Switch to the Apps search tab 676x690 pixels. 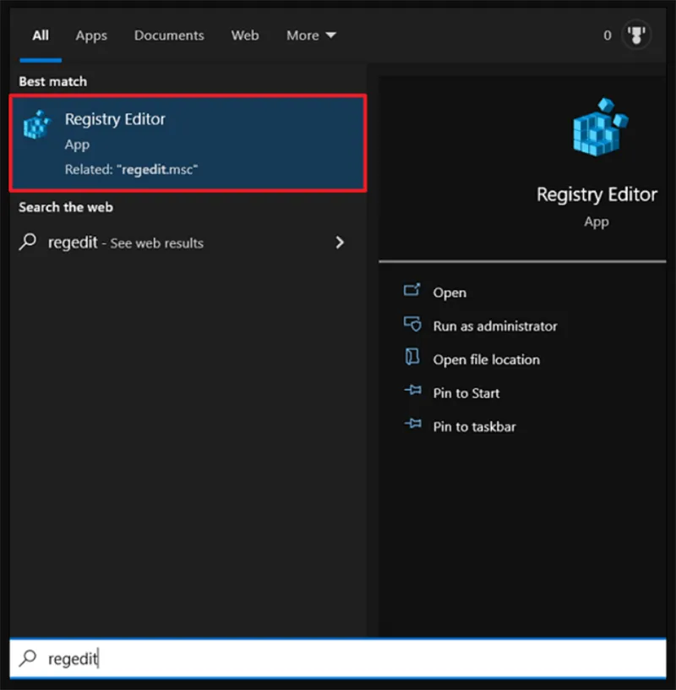(x=91, y=36)
